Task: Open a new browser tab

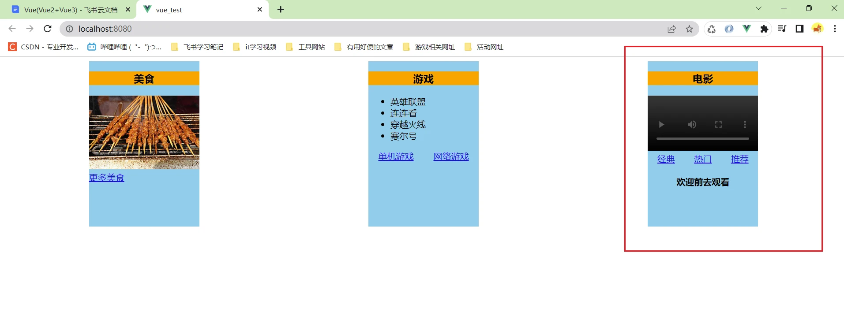Action: (x=281, y=9)
